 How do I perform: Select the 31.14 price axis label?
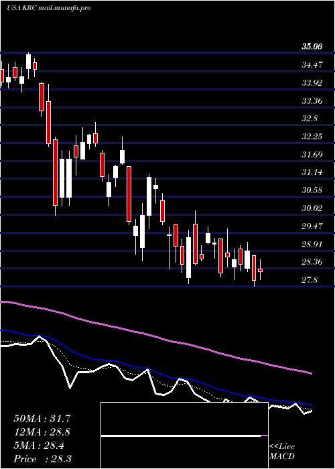click(x=312, y=172)
